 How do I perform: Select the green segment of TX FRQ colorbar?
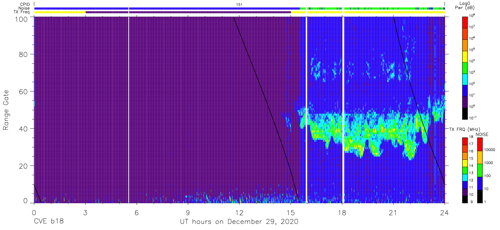[465, 170]
